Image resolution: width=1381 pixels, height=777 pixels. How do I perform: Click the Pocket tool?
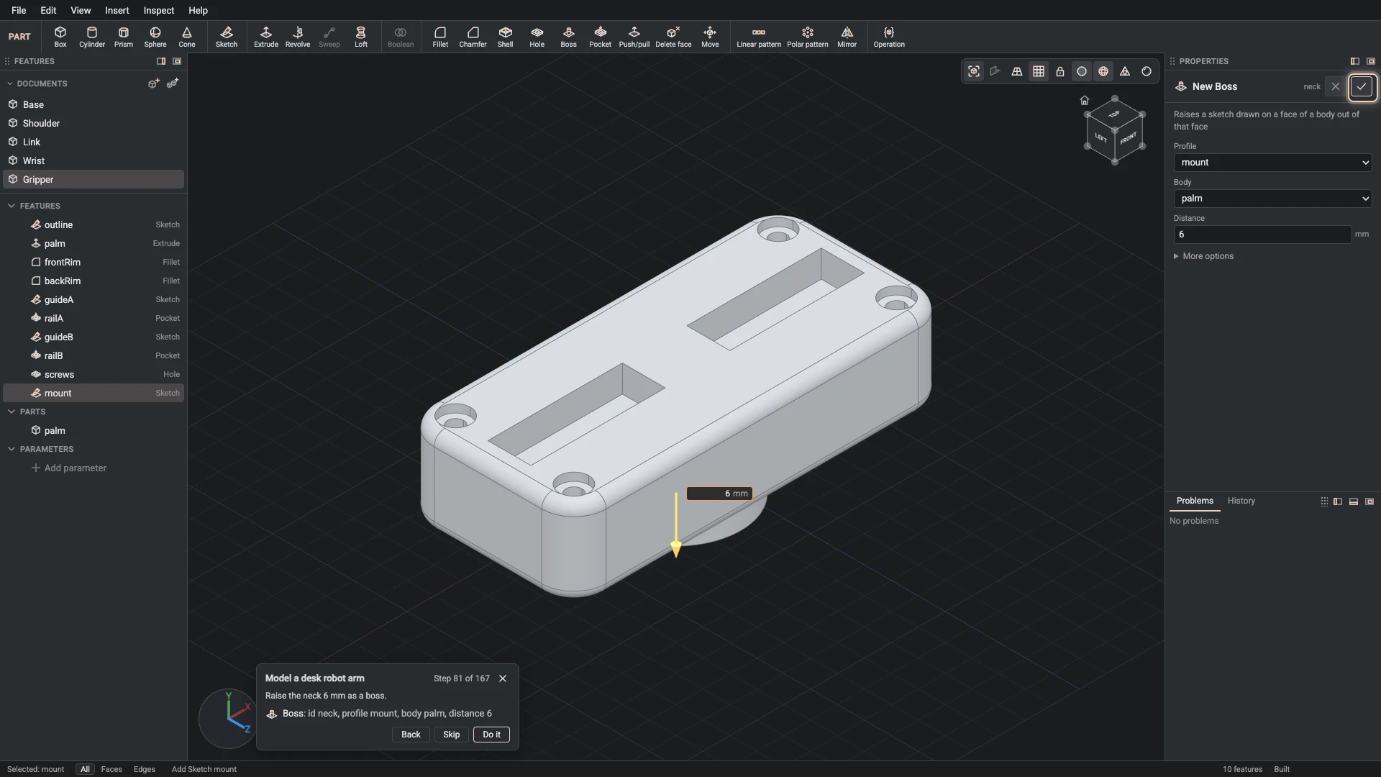coord(601,37)
